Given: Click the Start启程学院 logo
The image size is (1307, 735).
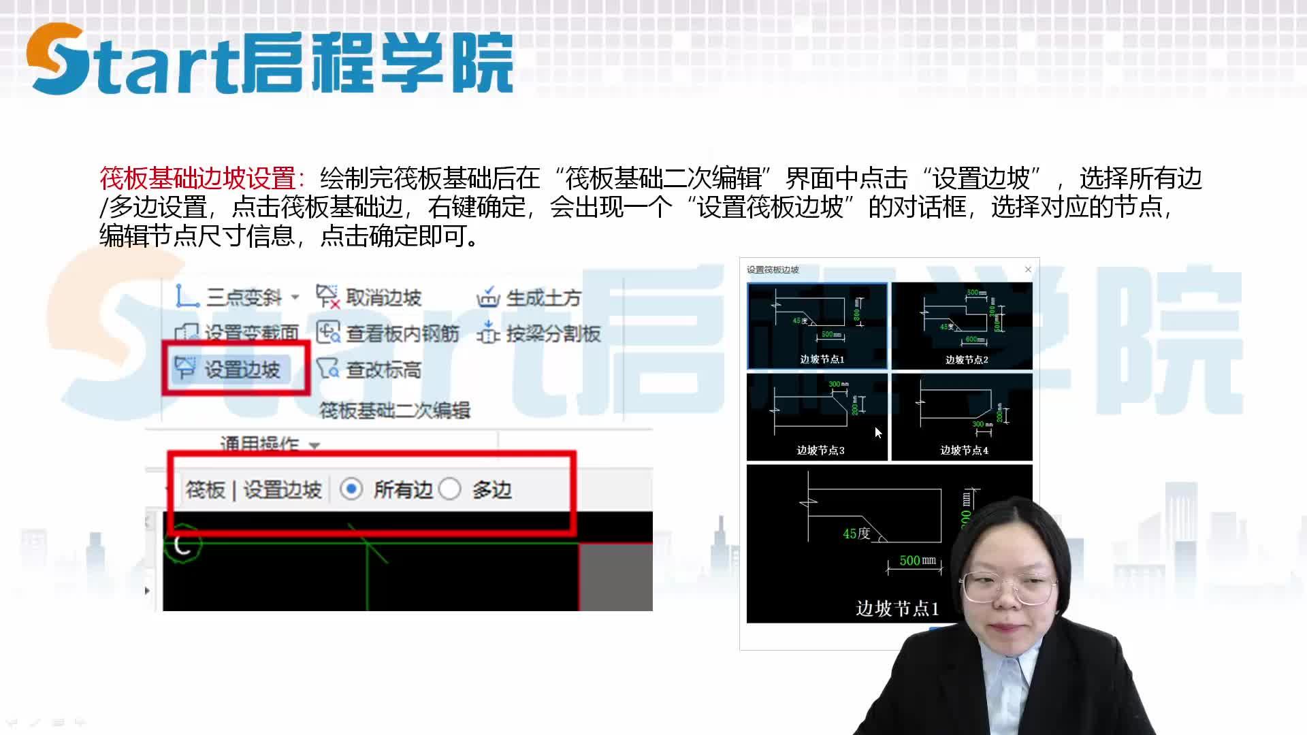Looking at the screenshot, I should coord(270,60).
